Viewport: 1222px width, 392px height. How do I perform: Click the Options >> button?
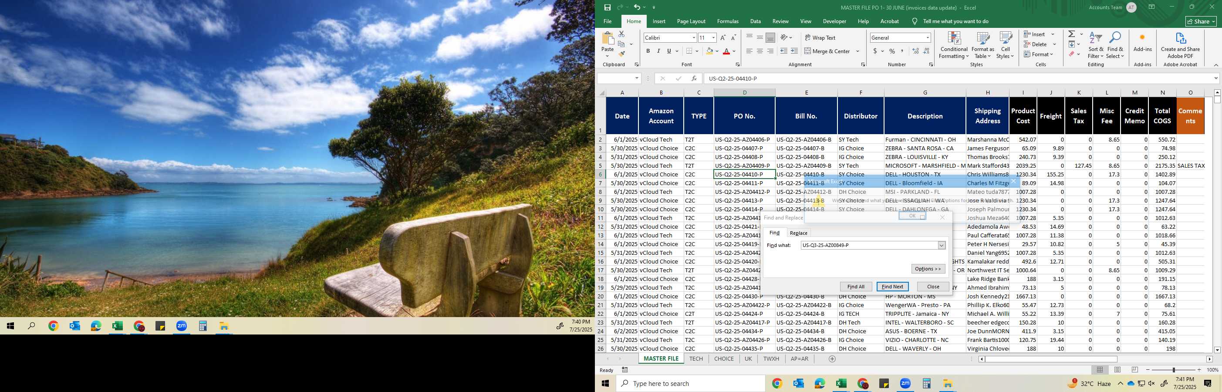point(928,269)
